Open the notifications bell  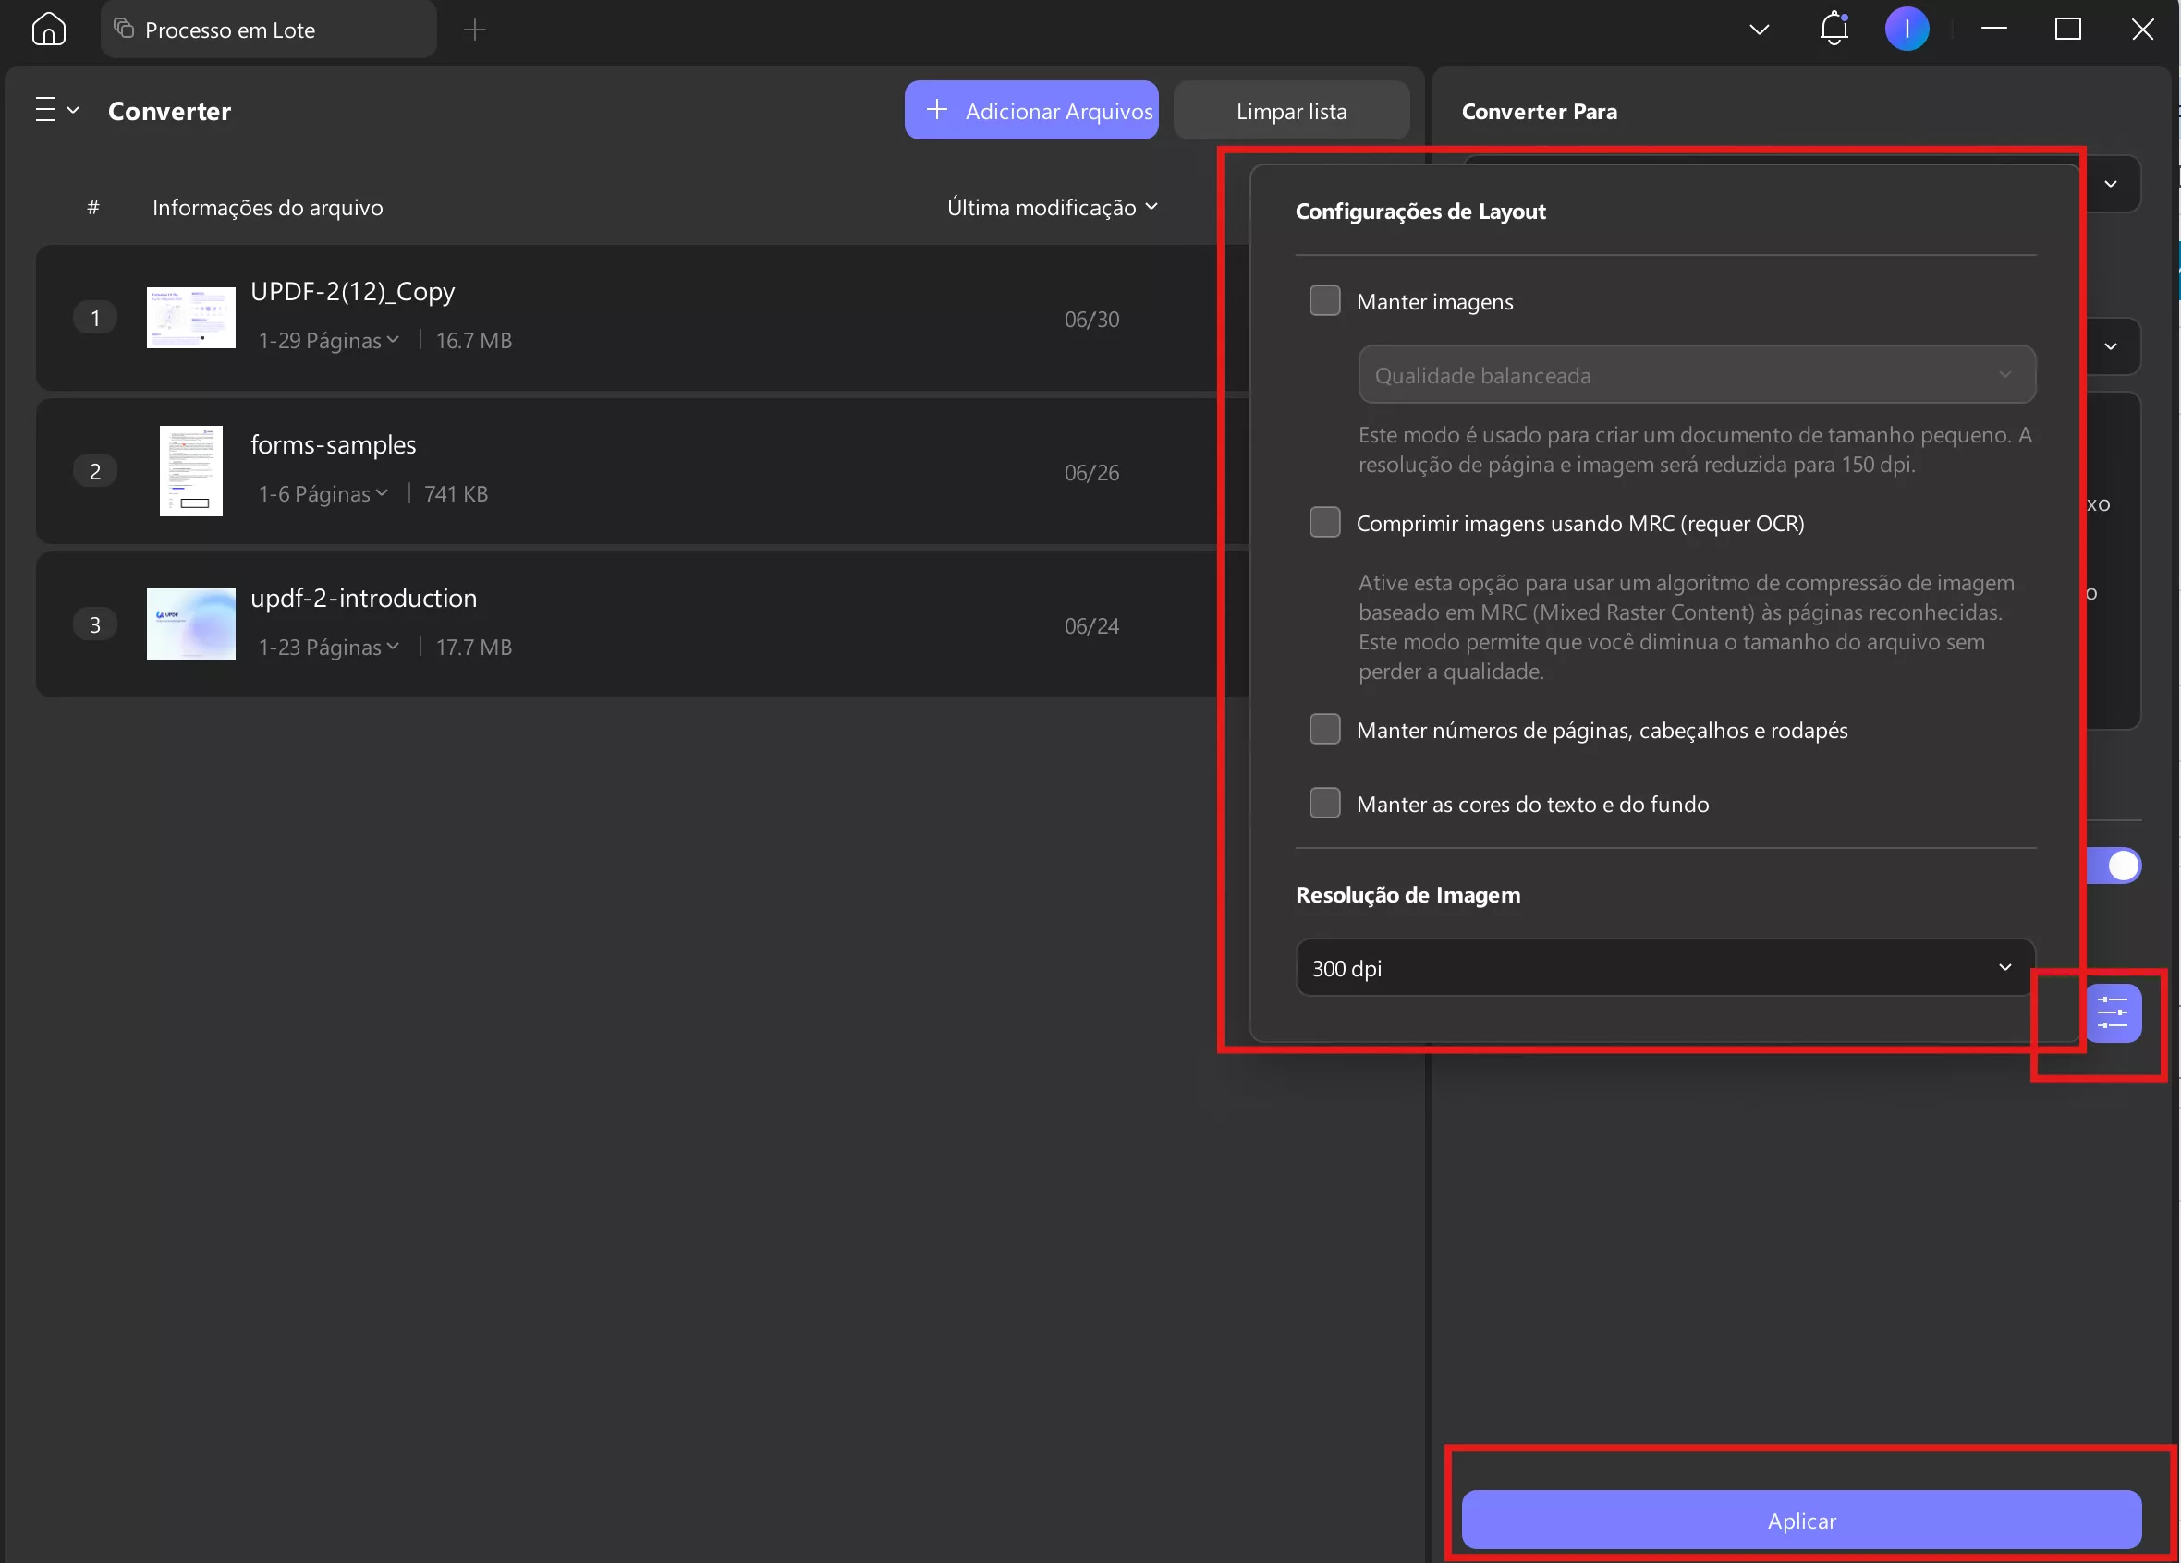[x=1831, y=29]
